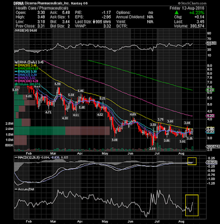The width and height of the screenshot is (220, 224).
Task: Click the 4.20 magenta EMA price tag
Action: pyautogui.click(x=210, y=116)
